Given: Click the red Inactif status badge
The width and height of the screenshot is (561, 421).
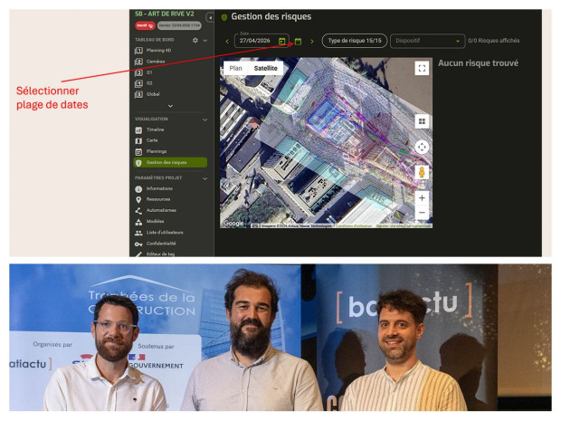Looking at the screenshot, I should click(145, 25).
